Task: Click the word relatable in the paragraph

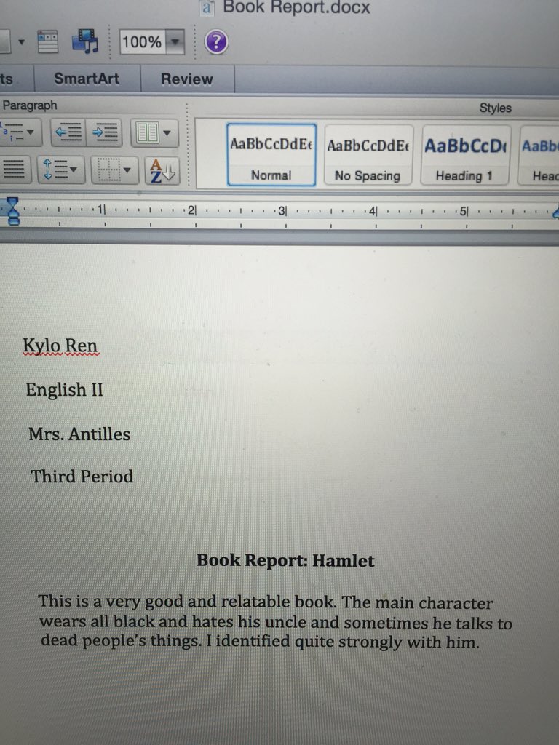Action: pos(255,602)
